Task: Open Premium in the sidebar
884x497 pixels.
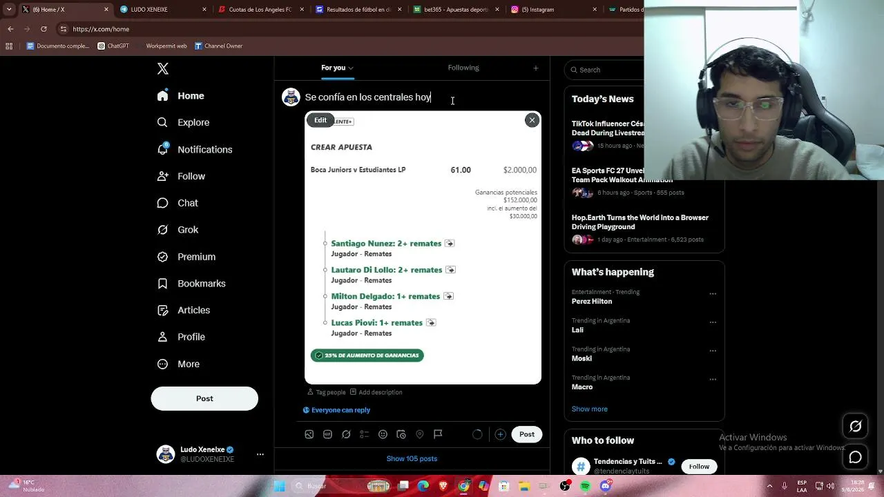Action: click(x=186, y=257)
